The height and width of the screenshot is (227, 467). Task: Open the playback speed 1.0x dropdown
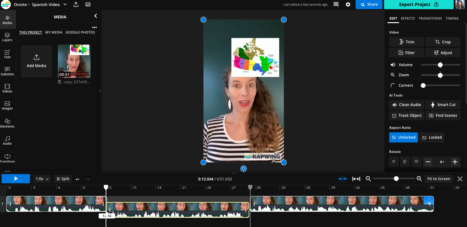click(42, 179)
